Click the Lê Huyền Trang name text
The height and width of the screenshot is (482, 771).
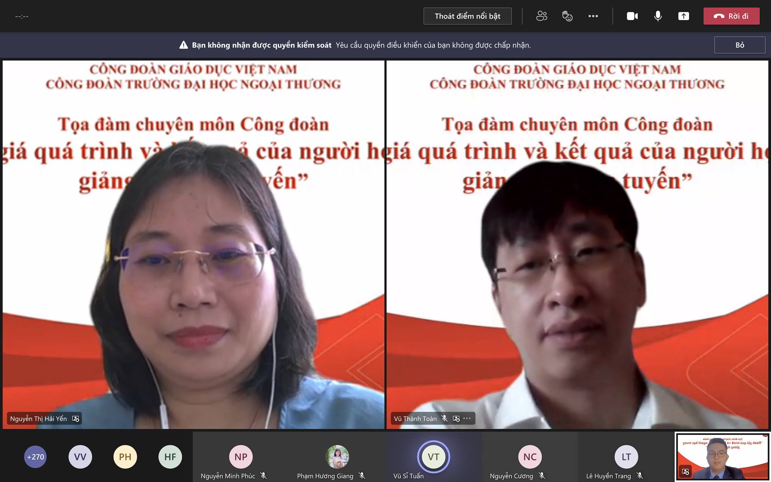click(x=608, y=476)
